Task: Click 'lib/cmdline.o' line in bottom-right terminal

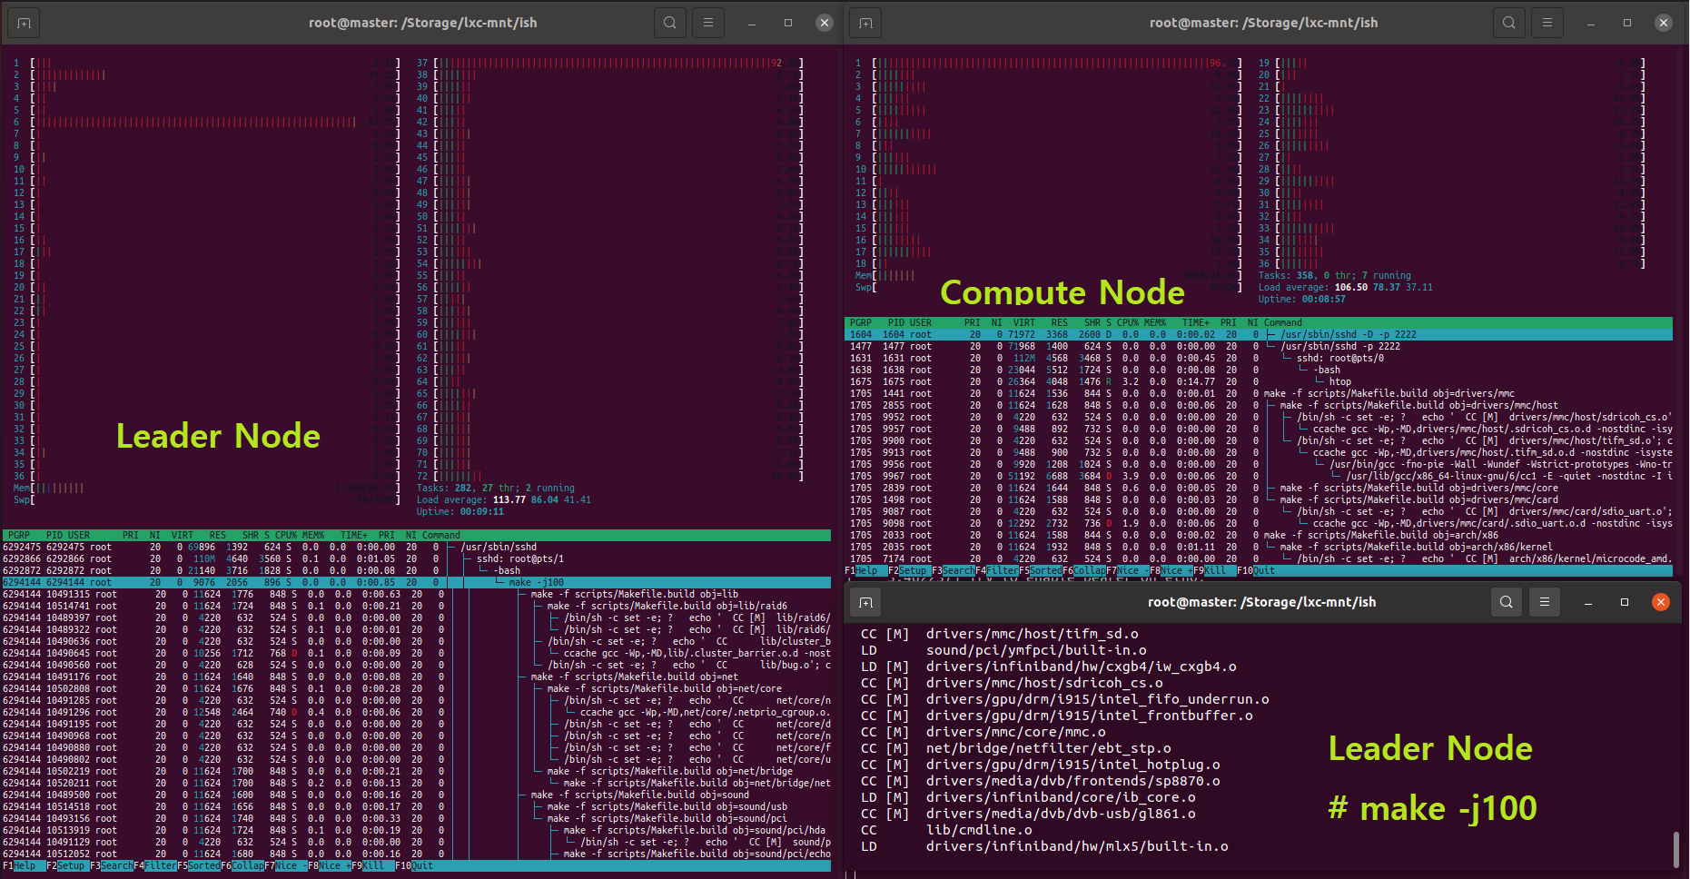Action: click(x=979, y=830)
